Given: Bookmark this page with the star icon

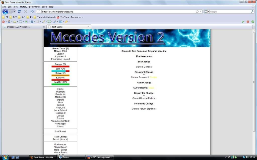Looking at the screenshot, I should [197, 11].
